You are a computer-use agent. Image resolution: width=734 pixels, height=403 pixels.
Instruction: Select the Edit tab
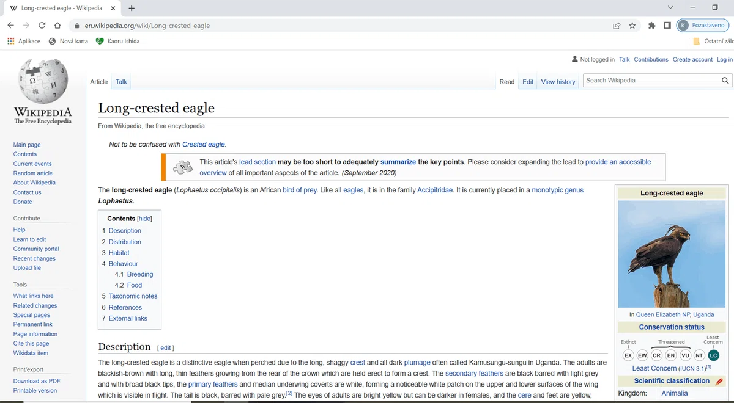[528, 82]
